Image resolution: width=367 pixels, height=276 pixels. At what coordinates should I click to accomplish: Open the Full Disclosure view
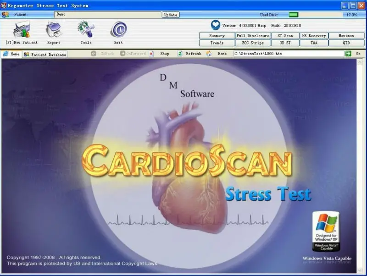(x=252, y=35)
